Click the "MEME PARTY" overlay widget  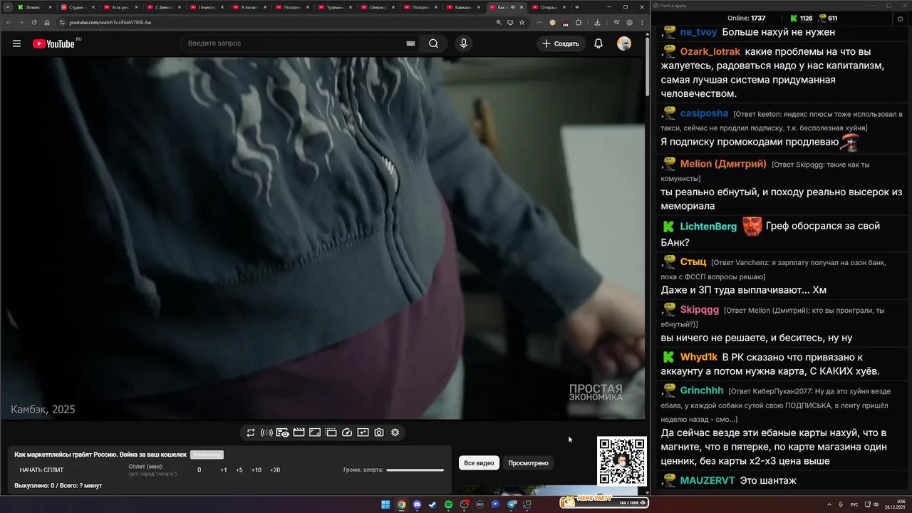click(604, 502)
